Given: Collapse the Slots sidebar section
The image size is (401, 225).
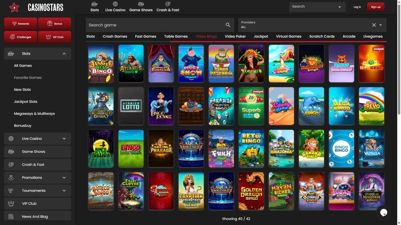Looking at the screenshot, I should point(64,54).
